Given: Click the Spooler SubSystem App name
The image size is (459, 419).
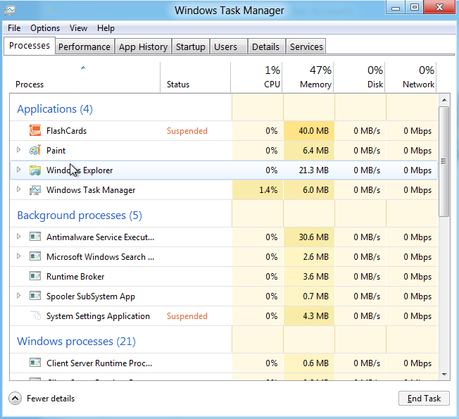Looking at the screenshot, I should (91, 296).
